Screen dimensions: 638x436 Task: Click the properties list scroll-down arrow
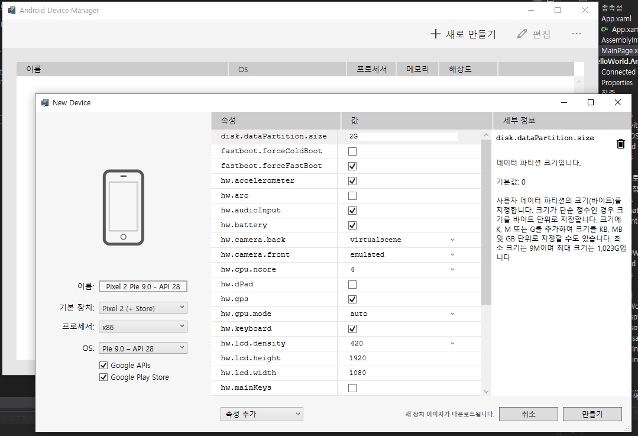486,391
